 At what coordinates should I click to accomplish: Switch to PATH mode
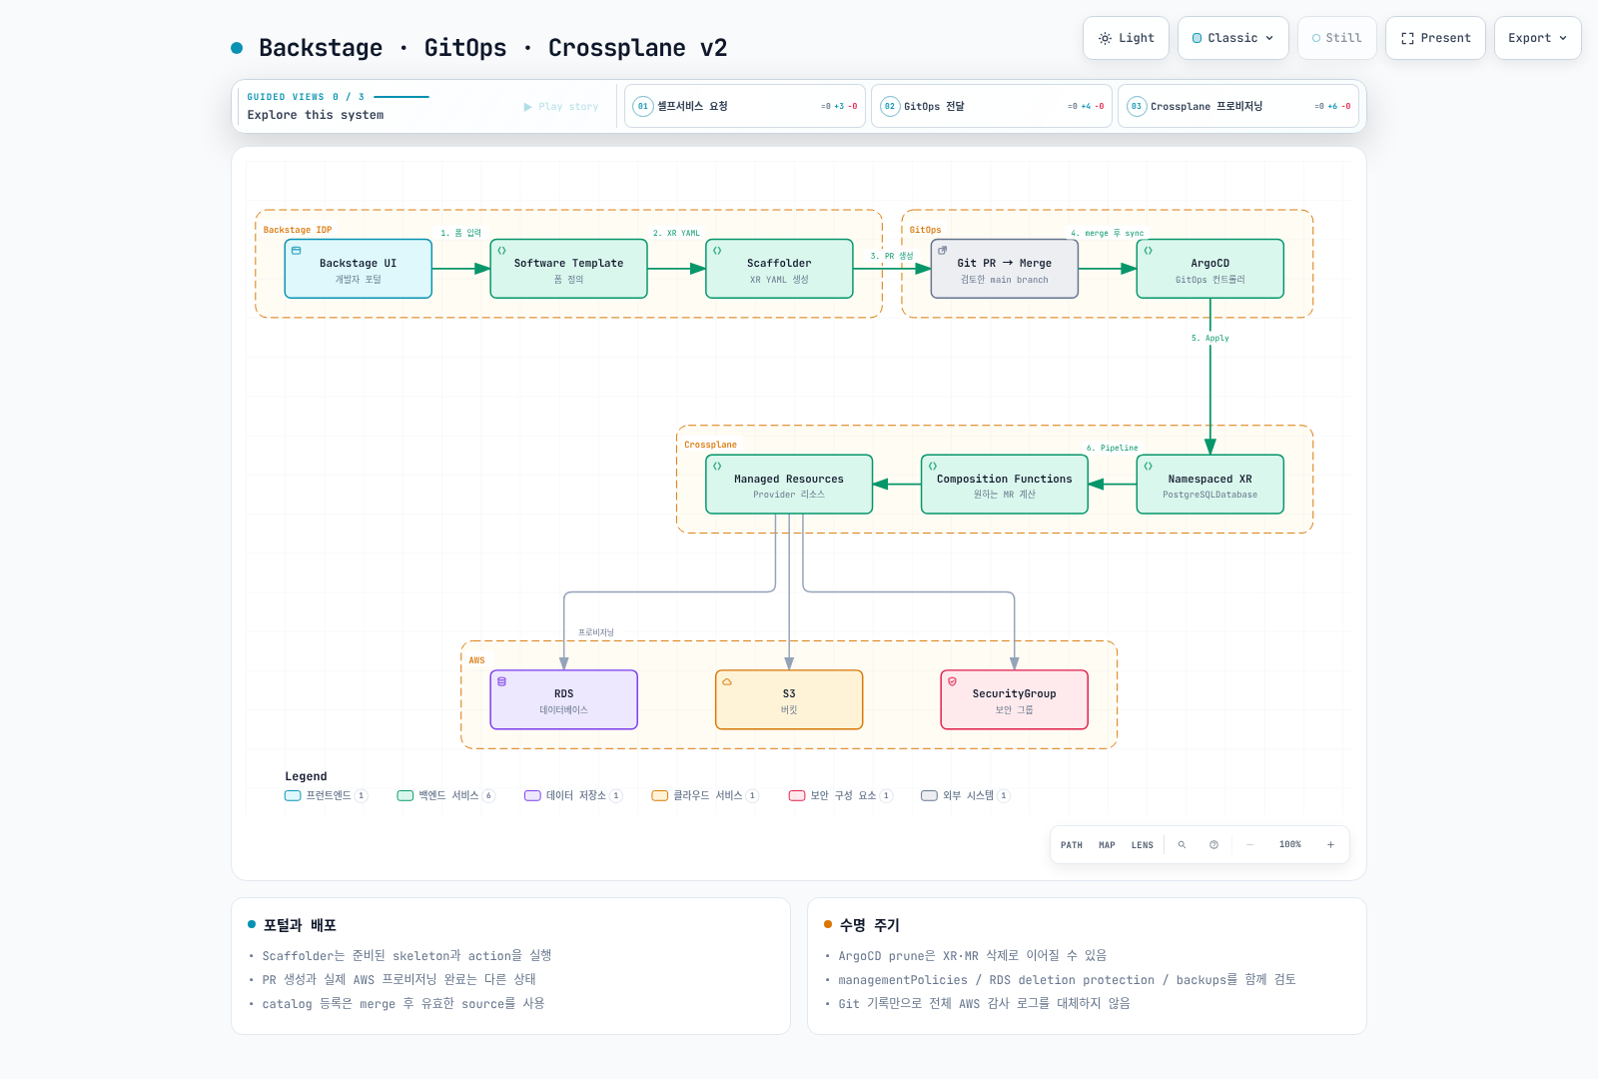pyautogui.click(x=1072, y=845)
